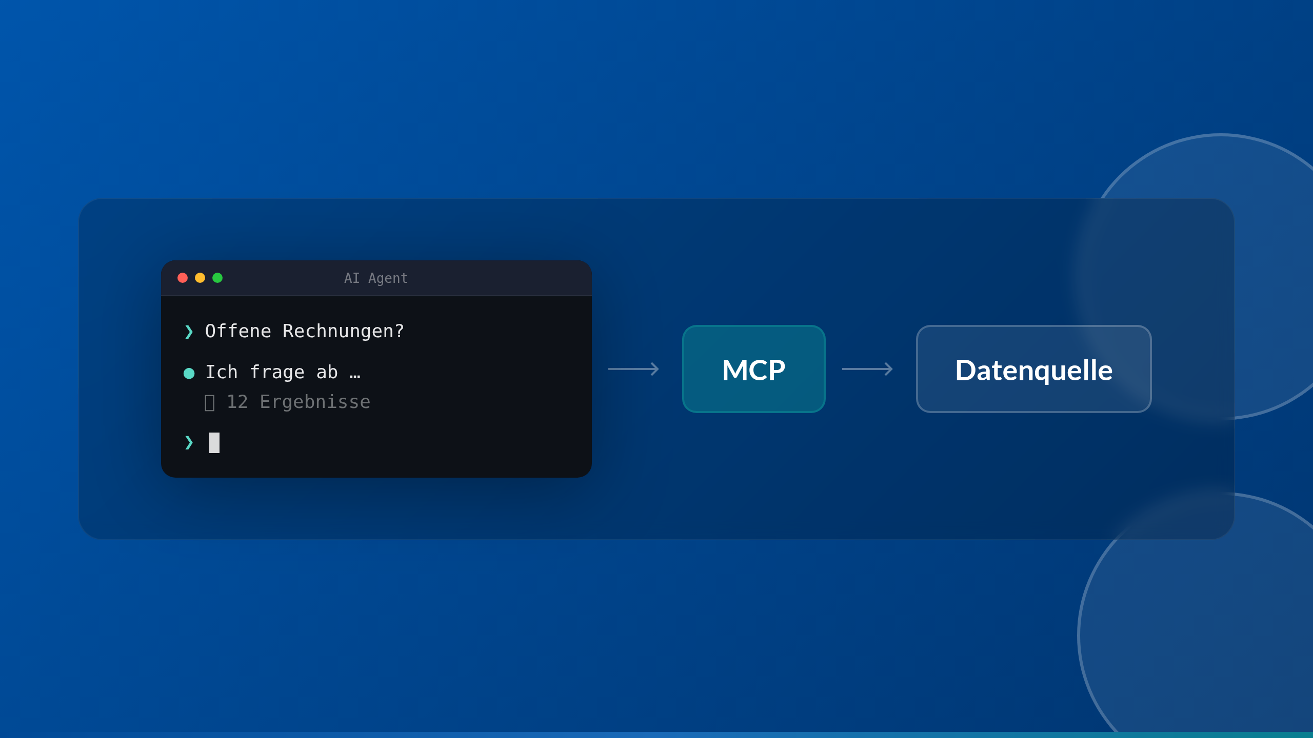
Task: Click the teal status dot
Action: point(189,373)
